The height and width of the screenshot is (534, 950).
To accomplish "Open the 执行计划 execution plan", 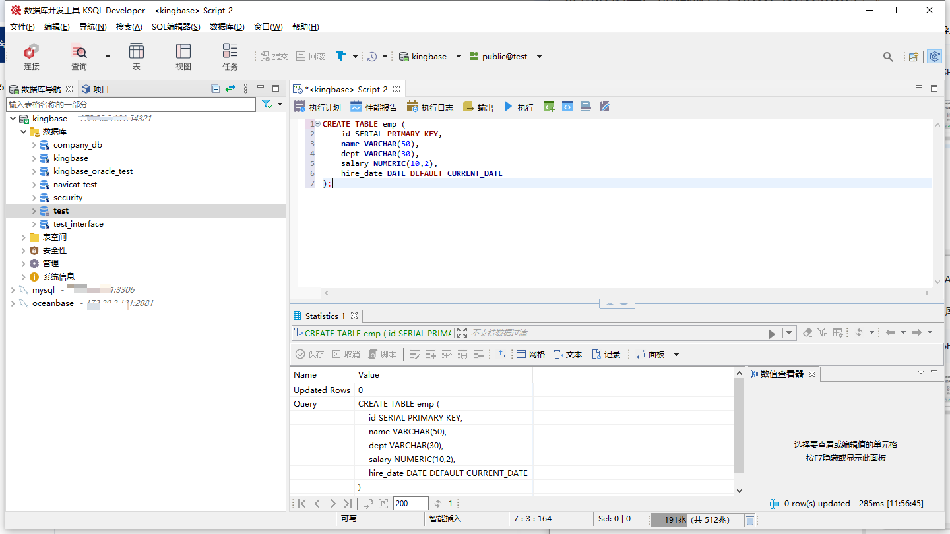I will (317, 107).
